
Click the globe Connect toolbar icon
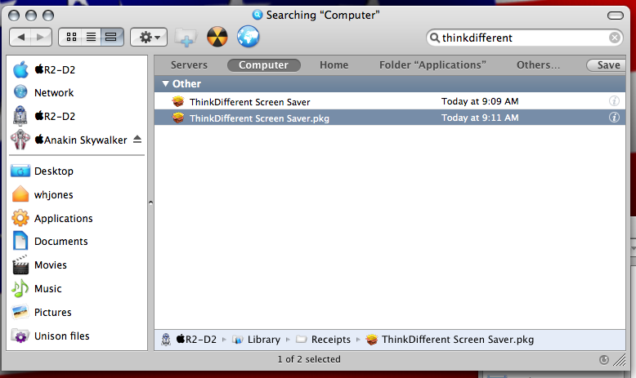tap(249, 37)
